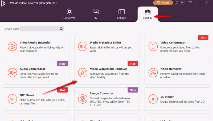Click the search magnifier icon
213x121 pixels.
click(x=62, y=29)
